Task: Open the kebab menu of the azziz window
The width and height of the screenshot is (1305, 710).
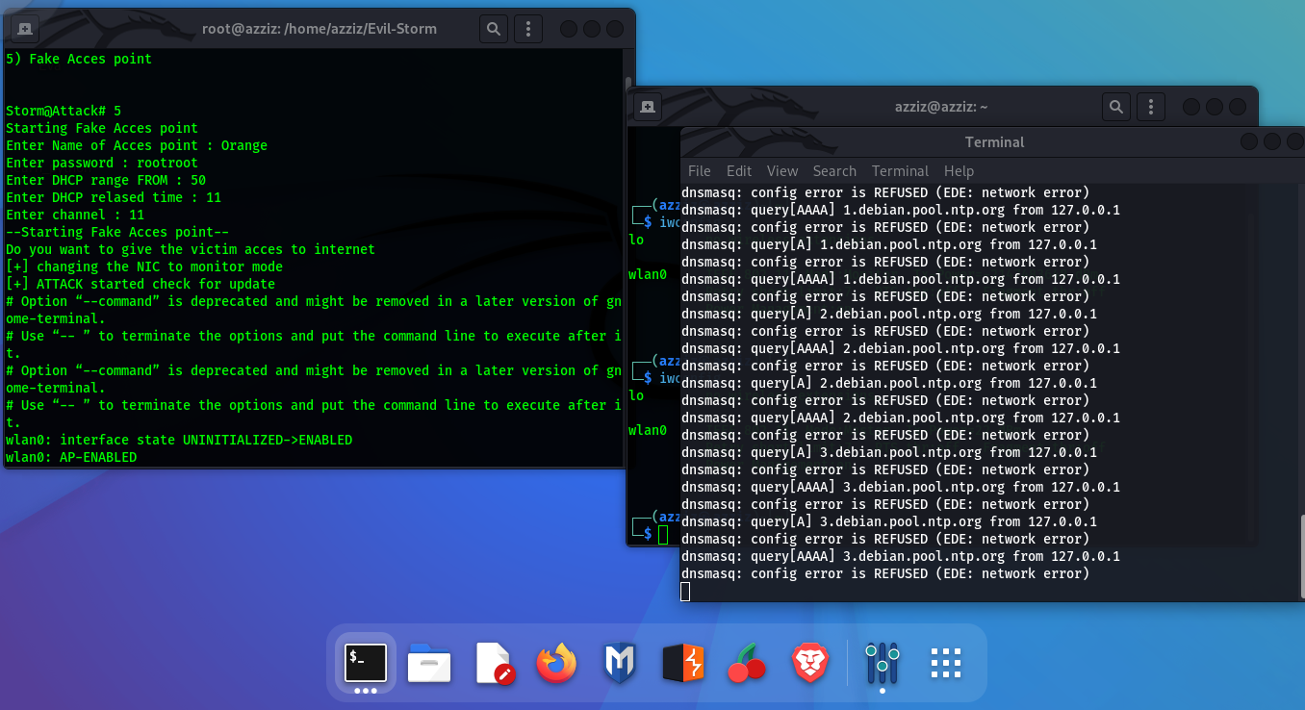Action: point(1151,106)
